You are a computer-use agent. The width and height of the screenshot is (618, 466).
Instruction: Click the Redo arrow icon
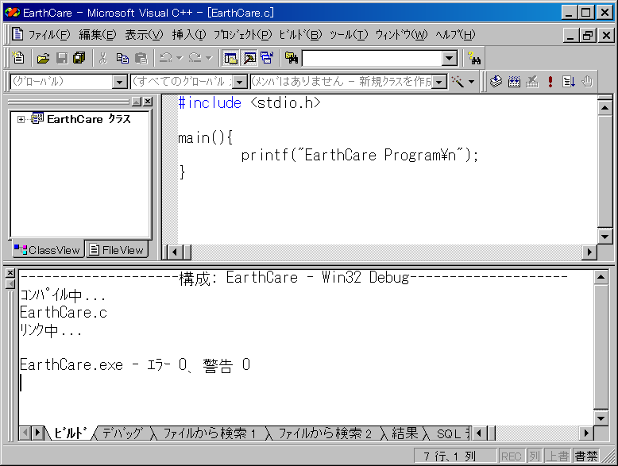point(195,58)
